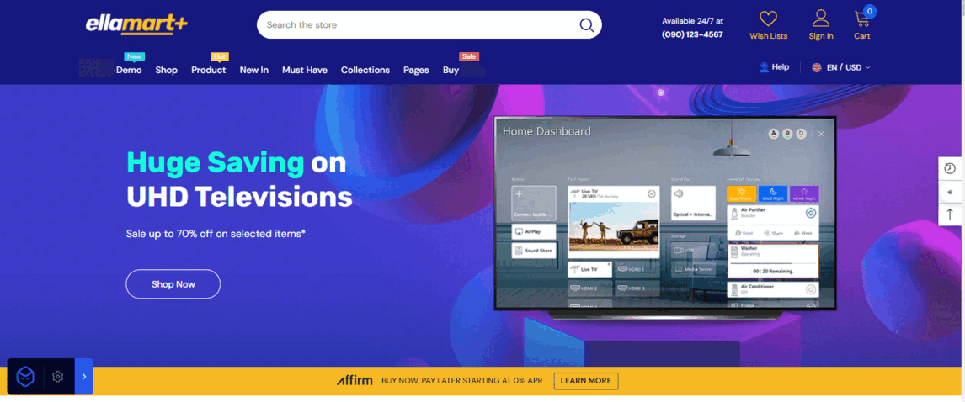
Task: Click the Sign In link text
Action: click(x=821, y=35)
